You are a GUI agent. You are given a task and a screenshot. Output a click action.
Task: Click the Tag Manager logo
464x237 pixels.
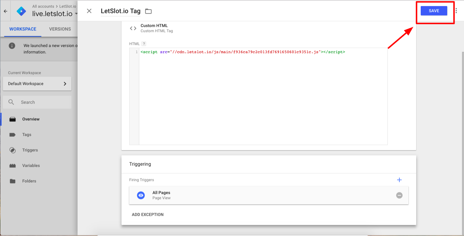[21, 11]
